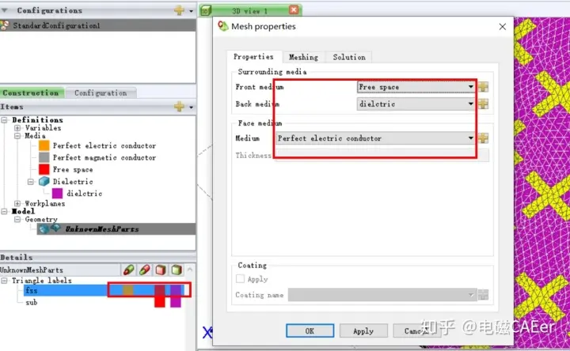The height and width of the screenshot is (351, 570).
Task: Click the add-medium plus icon beside Medium dropdown
Action: click(x=483, y=138)
